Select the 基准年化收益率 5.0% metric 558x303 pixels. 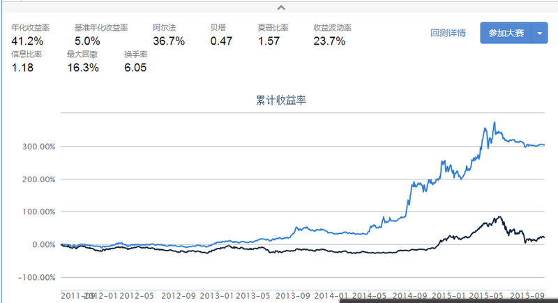(x=88, y=41)
